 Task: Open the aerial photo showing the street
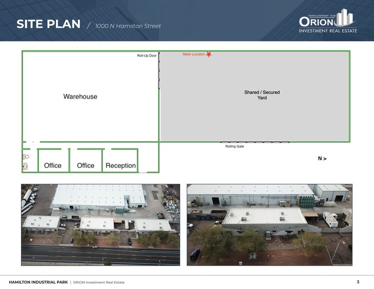(x=101, y=225)
